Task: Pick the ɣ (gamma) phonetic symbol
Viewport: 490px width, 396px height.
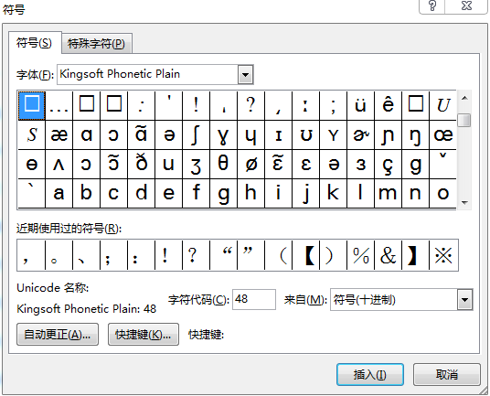Action: click(223, 135)
